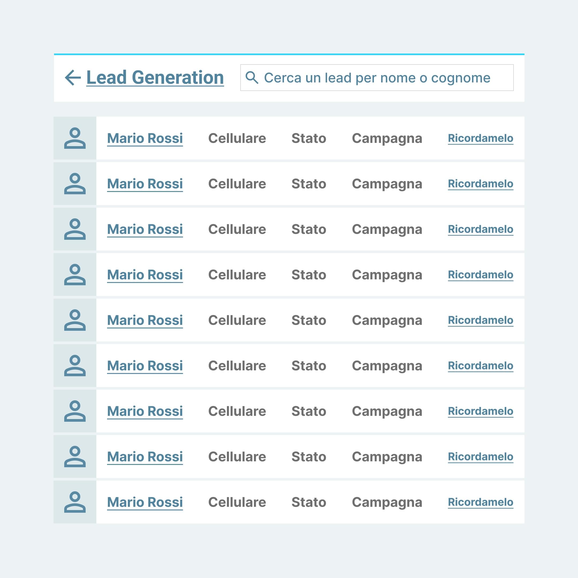This screenshot has width=578, height=578.
Task: Open Mario Rossi in the fourth row
Action: (x=145, y=275)
